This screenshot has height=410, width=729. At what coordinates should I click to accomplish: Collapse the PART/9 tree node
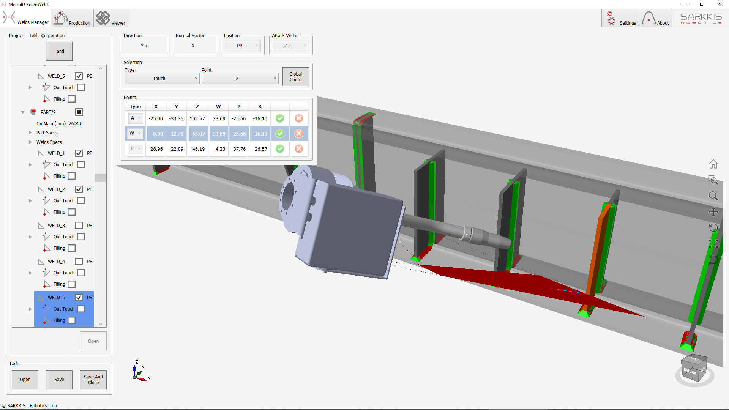[23, 112]
